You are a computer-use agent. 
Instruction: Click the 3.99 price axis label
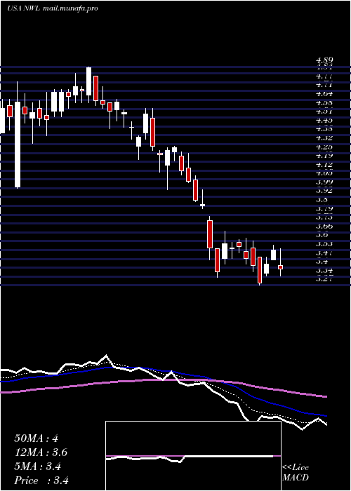click(324, 182)
